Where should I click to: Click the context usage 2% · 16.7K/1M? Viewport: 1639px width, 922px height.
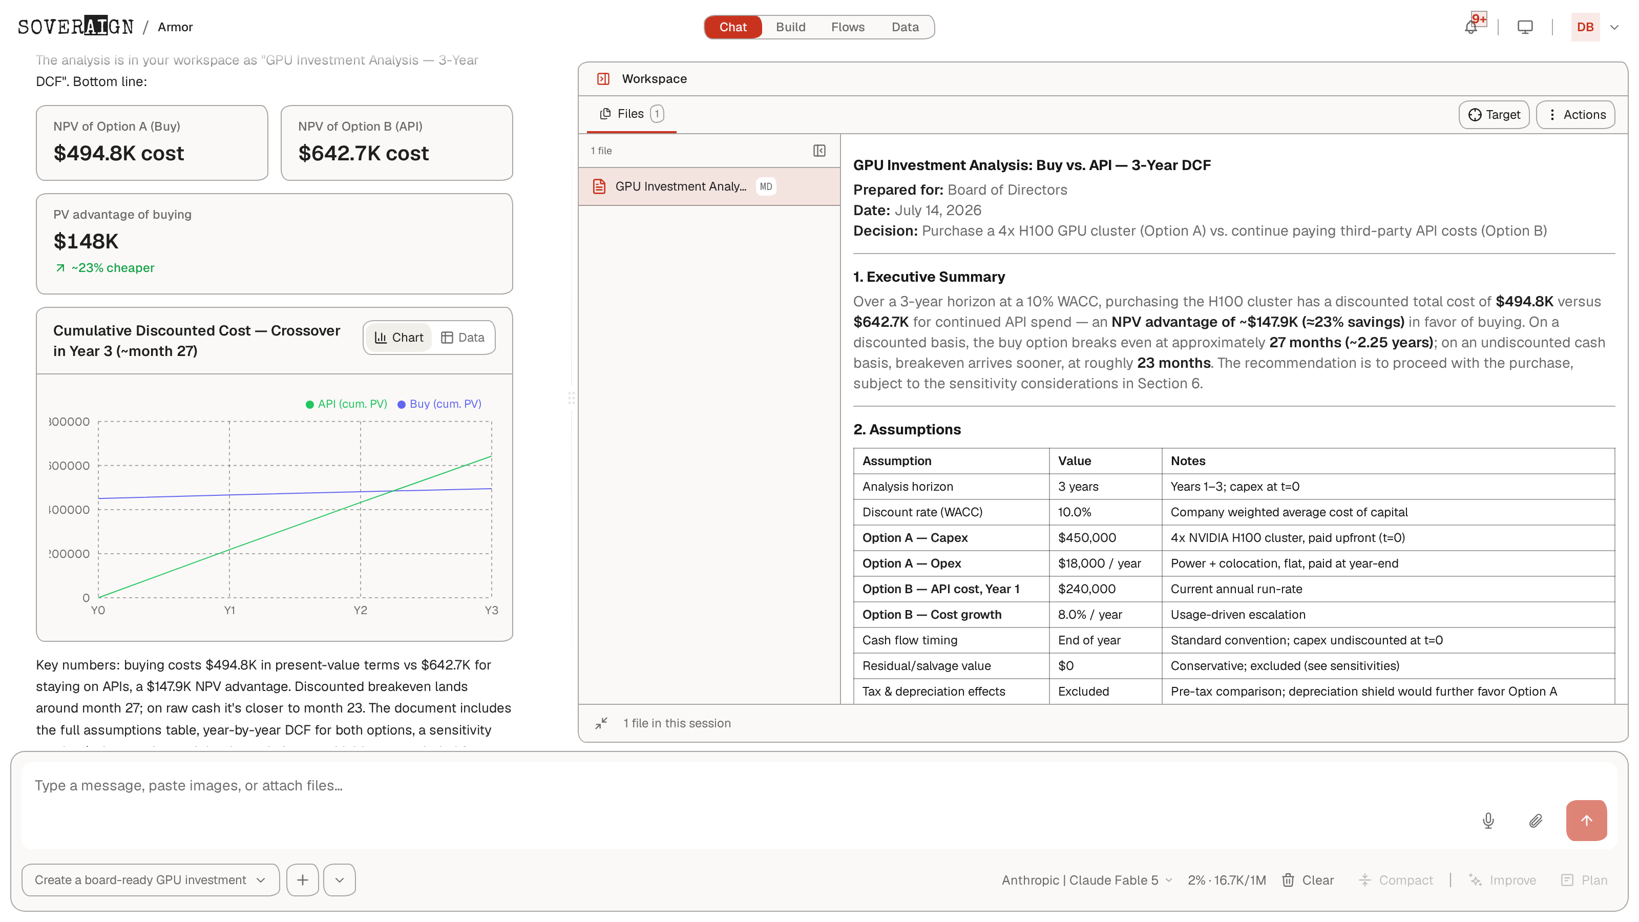[x=1226, y=880]
